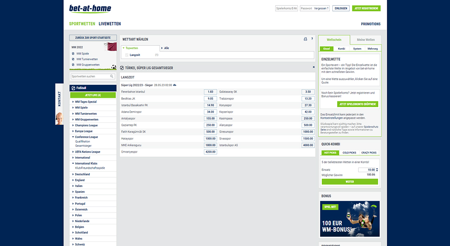Viewport: 450px width, 246px height.
Task: Expand Italien category
Action: tap(79, 186)
